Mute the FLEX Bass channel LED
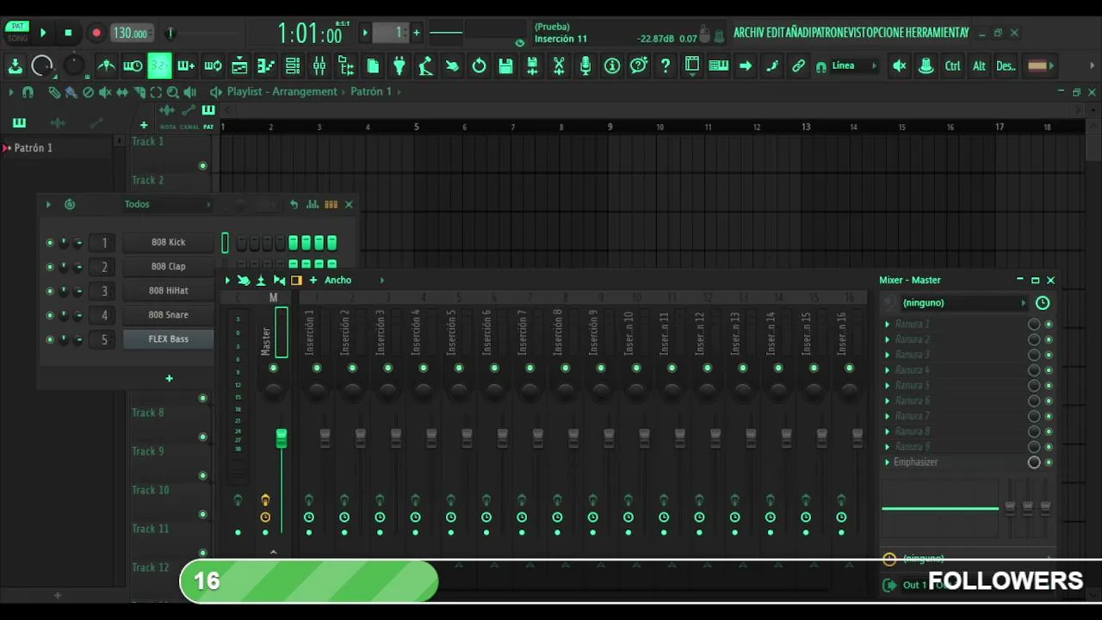Image resolution: width=1102 pixels, height=620 pixels. [50, 339]
